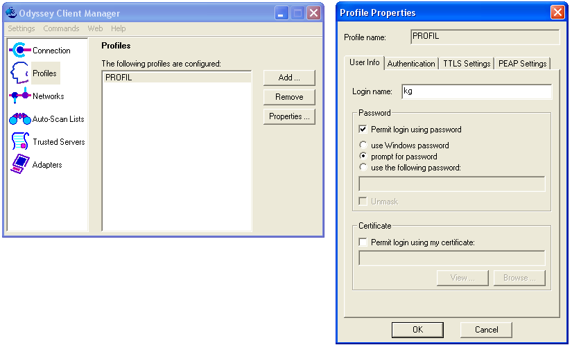The height and width of the screenshot is (345, 572).
Task: Click the Auto-Scan Lists binoculars icon
Action: [19, 118]
